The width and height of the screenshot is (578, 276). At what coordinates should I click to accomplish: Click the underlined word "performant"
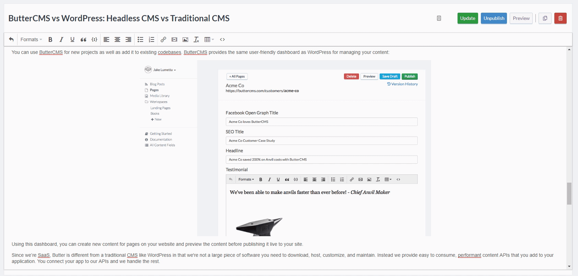[x=470, y=255]
